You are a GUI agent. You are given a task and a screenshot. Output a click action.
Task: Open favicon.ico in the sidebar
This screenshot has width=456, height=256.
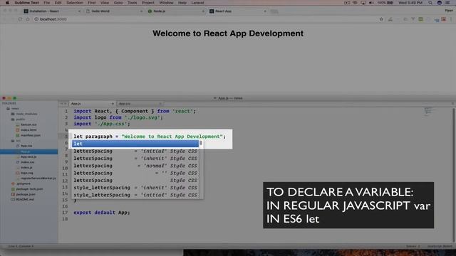[x=28, y=124]
